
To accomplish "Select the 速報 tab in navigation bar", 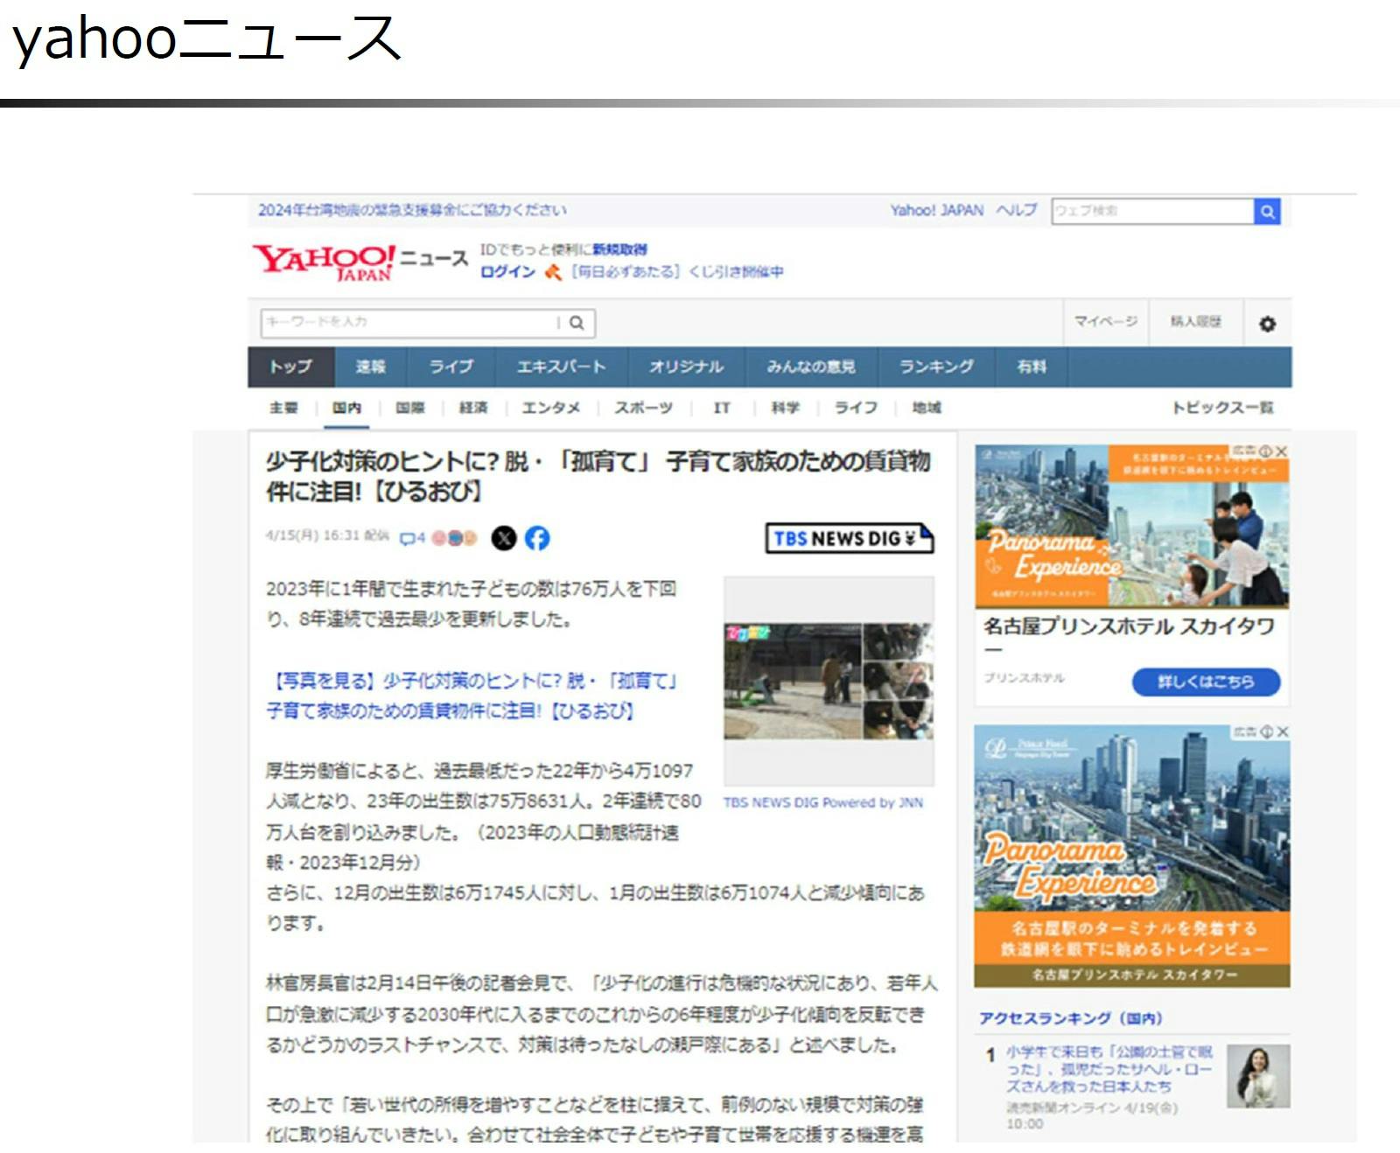I will tap(371, 367).
